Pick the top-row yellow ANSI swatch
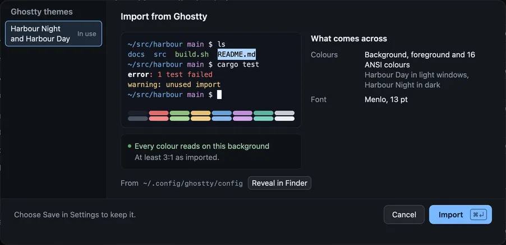Image resolution: width=506 pixels, height=245 pixels. tap(201, 113)
